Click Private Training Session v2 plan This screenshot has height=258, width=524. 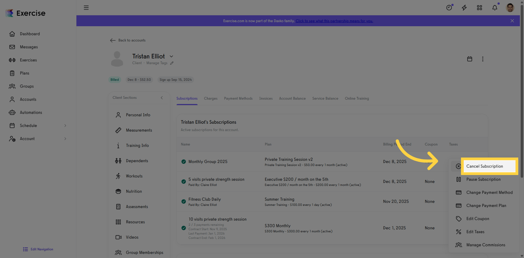pyautogui.click(x=289, y=159)
